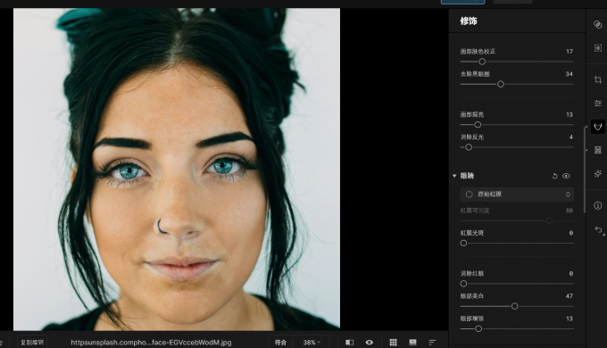The height and width of the screenshot is (348, 607).
Task: Select the Crop tool
Action: coord(598,79)
